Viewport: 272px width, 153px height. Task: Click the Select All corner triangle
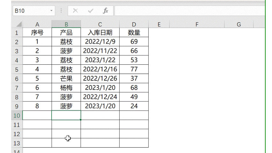[19, 24]
